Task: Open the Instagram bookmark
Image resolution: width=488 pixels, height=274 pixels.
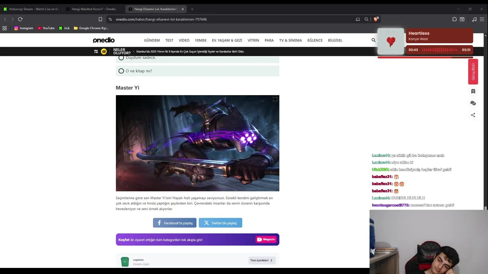Action: coord(24,28)
